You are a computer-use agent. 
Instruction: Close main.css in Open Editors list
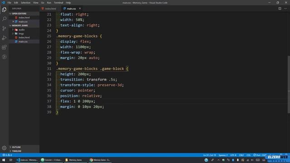(x=13, y=22)
